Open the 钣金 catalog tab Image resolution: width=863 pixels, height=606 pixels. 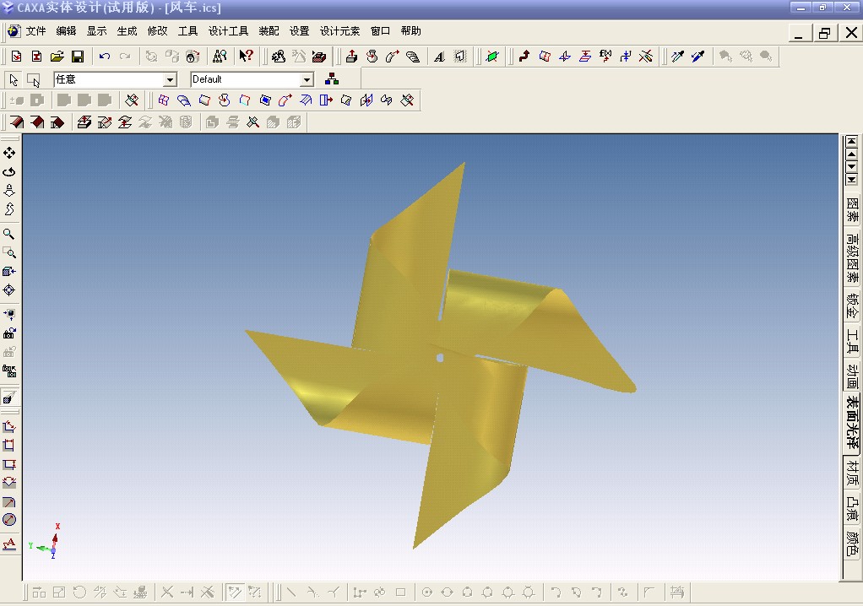(852, 306)
